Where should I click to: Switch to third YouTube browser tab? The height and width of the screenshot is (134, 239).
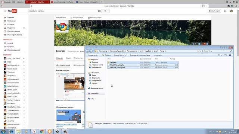62,2
